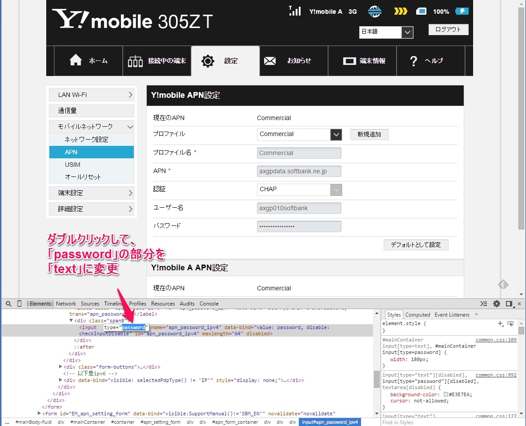Collapse the div class="span8" node

pyautogui.click(x=71, y=320)
